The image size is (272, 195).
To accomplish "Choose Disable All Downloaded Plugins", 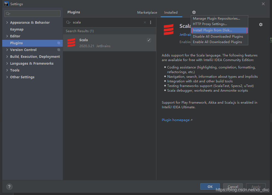I will 219,37.
